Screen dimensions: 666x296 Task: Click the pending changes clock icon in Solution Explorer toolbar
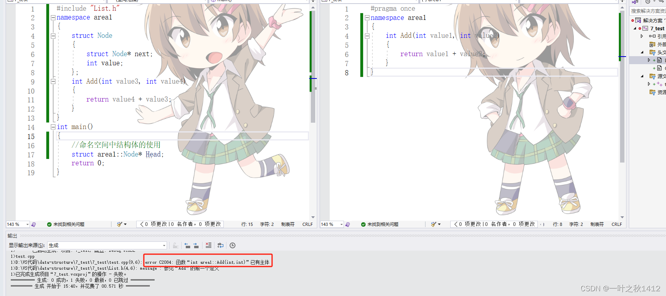648,2
